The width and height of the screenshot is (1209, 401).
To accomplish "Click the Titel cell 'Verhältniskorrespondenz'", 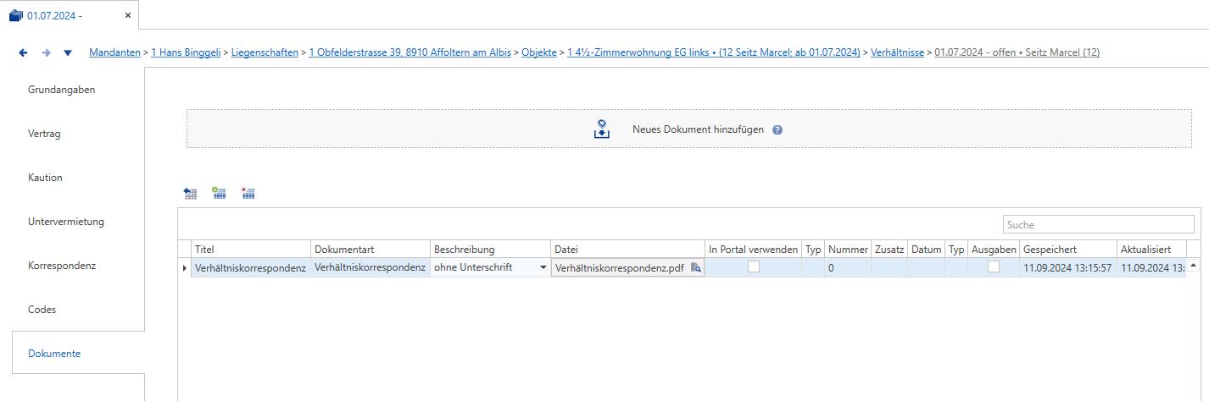I will tap(251, 268).
